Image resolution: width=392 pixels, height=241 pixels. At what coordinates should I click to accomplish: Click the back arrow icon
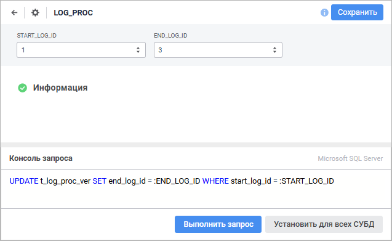coord(15,12)
